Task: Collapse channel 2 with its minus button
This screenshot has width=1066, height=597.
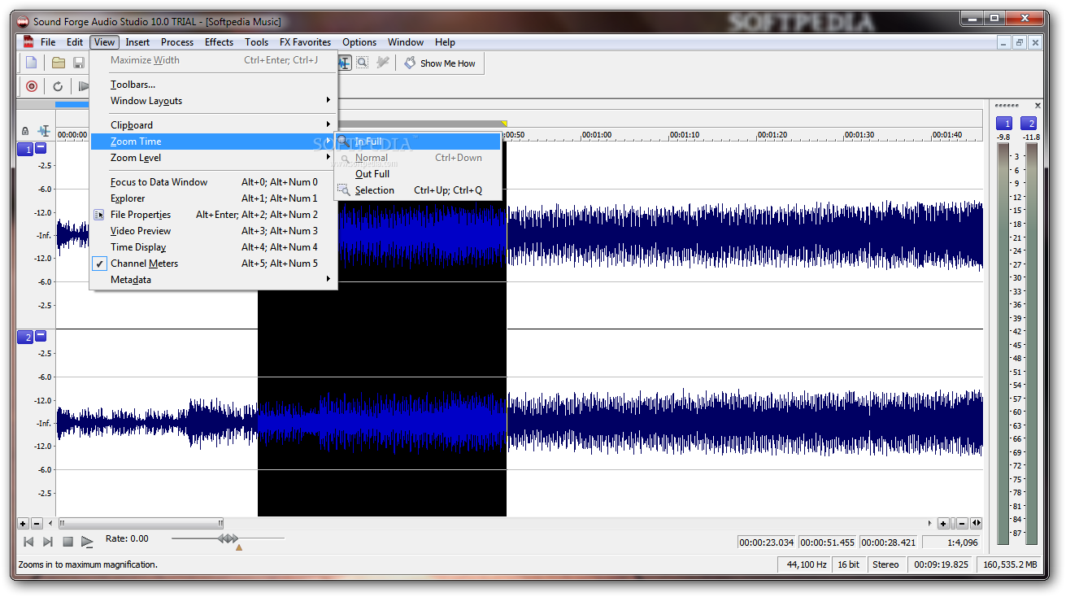Action: pos(41,336)
